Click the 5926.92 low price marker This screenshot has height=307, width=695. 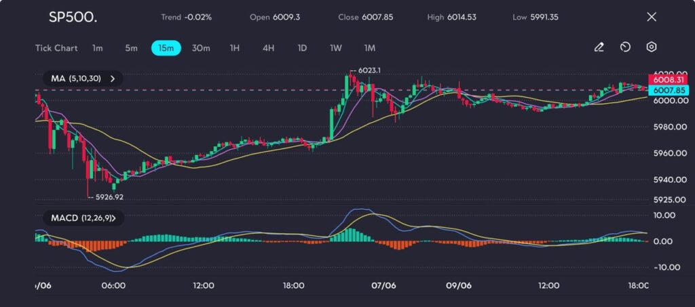coord(109,197)
